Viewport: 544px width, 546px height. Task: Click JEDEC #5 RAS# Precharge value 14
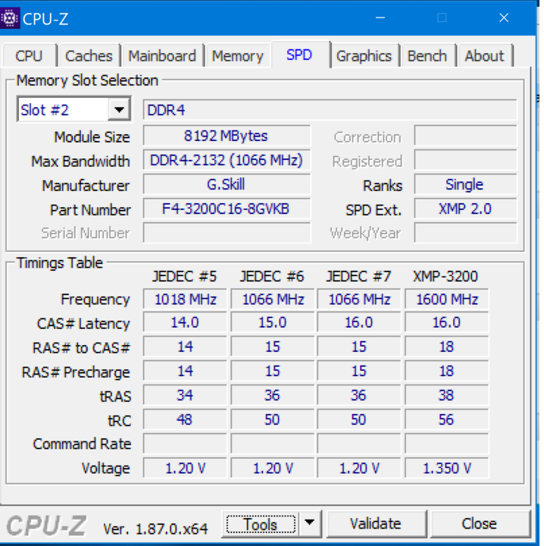tap(185, 371)
